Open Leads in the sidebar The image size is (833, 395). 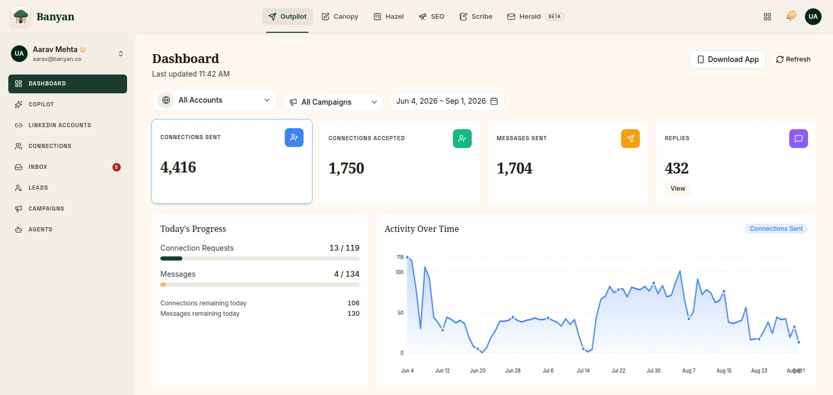click(x=68, y=188)
